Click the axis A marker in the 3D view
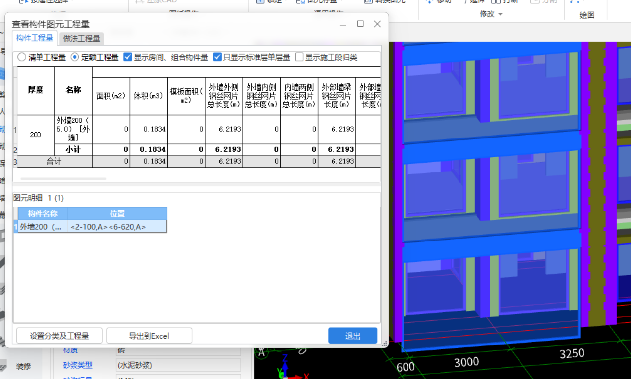This screenshot has width=631, height=379. point(261,352)
